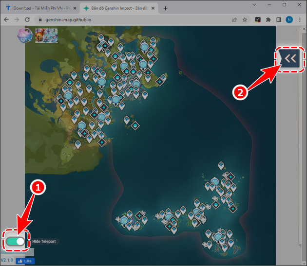307x266 pixels.
Task: Open the event banner thumbnail
Action: 46,35
